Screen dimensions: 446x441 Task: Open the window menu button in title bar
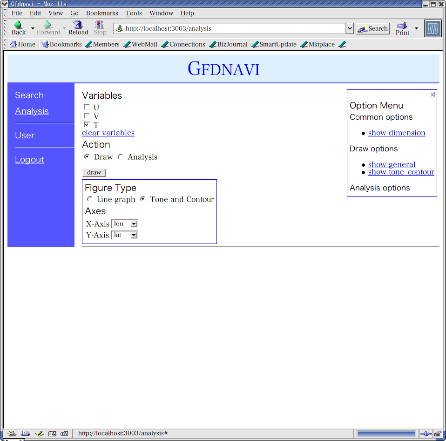click(4, 4)
